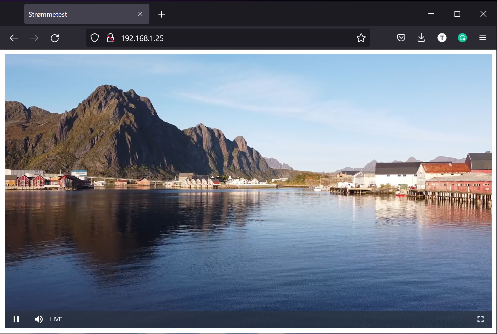Open Firefox application menu

pos(483,38)
